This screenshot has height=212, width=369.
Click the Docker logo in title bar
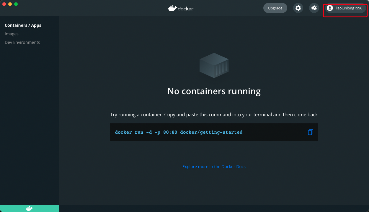point(181,8)
